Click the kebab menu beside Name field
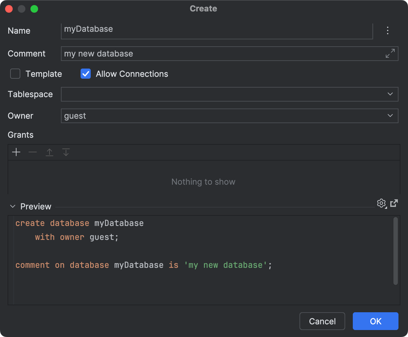408x337 pixels. point(387,30)
